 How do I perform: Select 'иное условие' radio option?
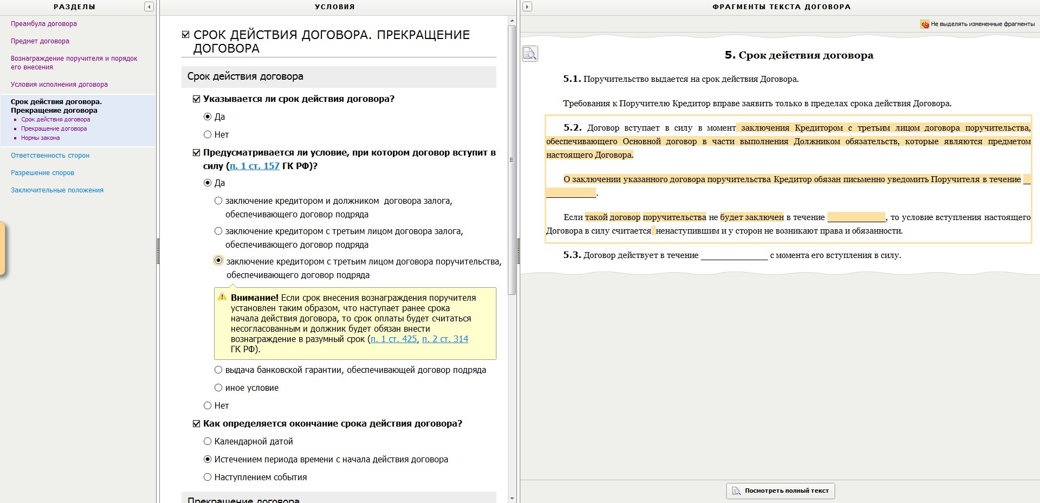(x=218, y=388)
